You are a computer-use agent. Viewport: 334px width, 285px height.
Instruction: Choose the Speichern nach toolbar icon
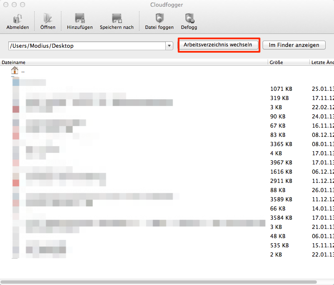pyautogui.click(x=117, y=18)
